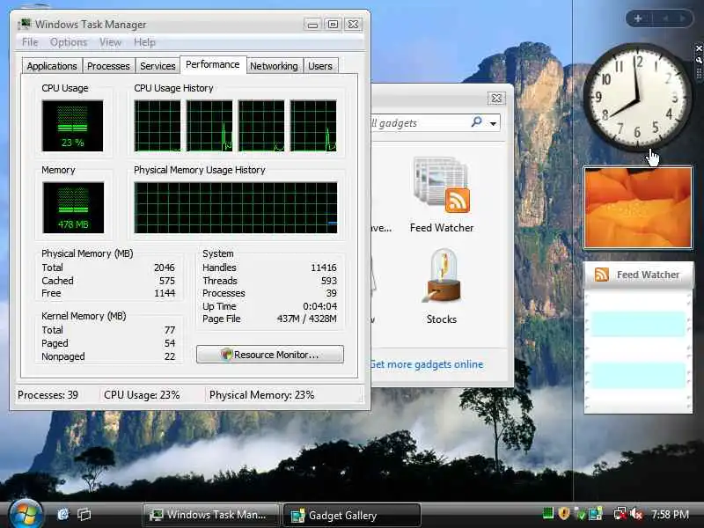Open the File menu in Task Manager
The height and width of the screenshot is (528, 704).
pyautogui.click(x=30, y=42)
